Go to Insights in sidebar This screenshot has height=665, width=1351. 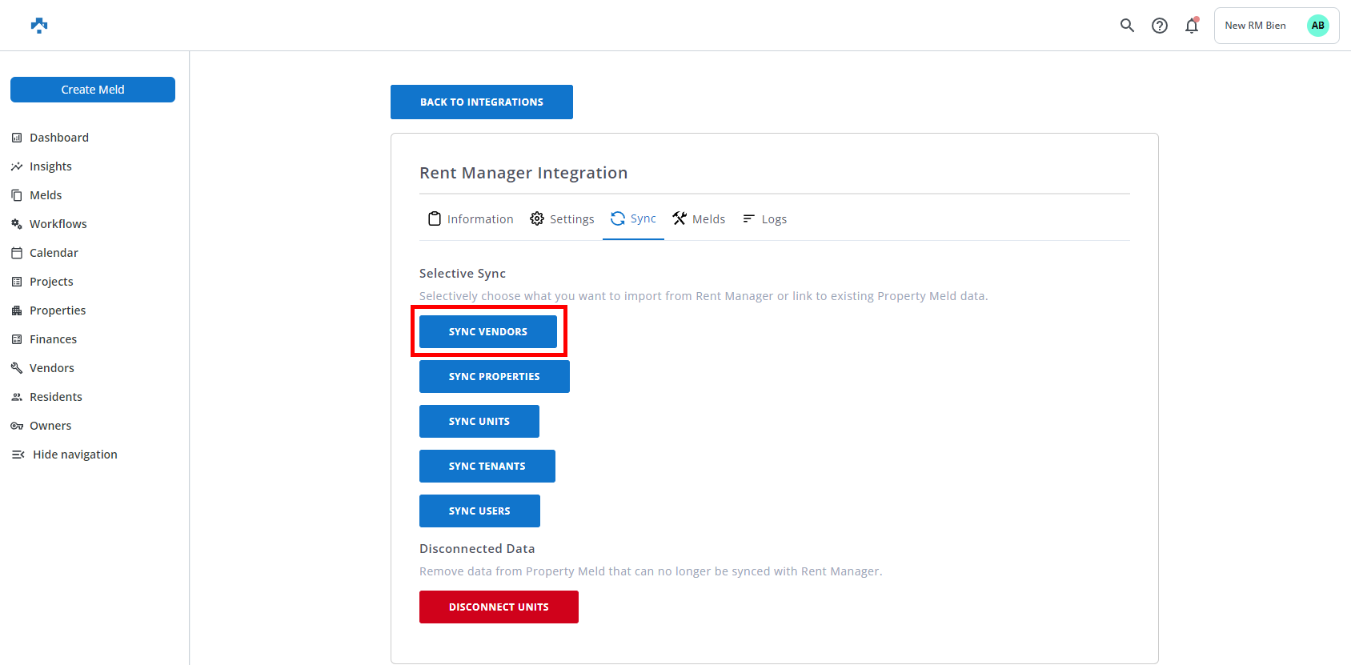[x=50, y=166]
